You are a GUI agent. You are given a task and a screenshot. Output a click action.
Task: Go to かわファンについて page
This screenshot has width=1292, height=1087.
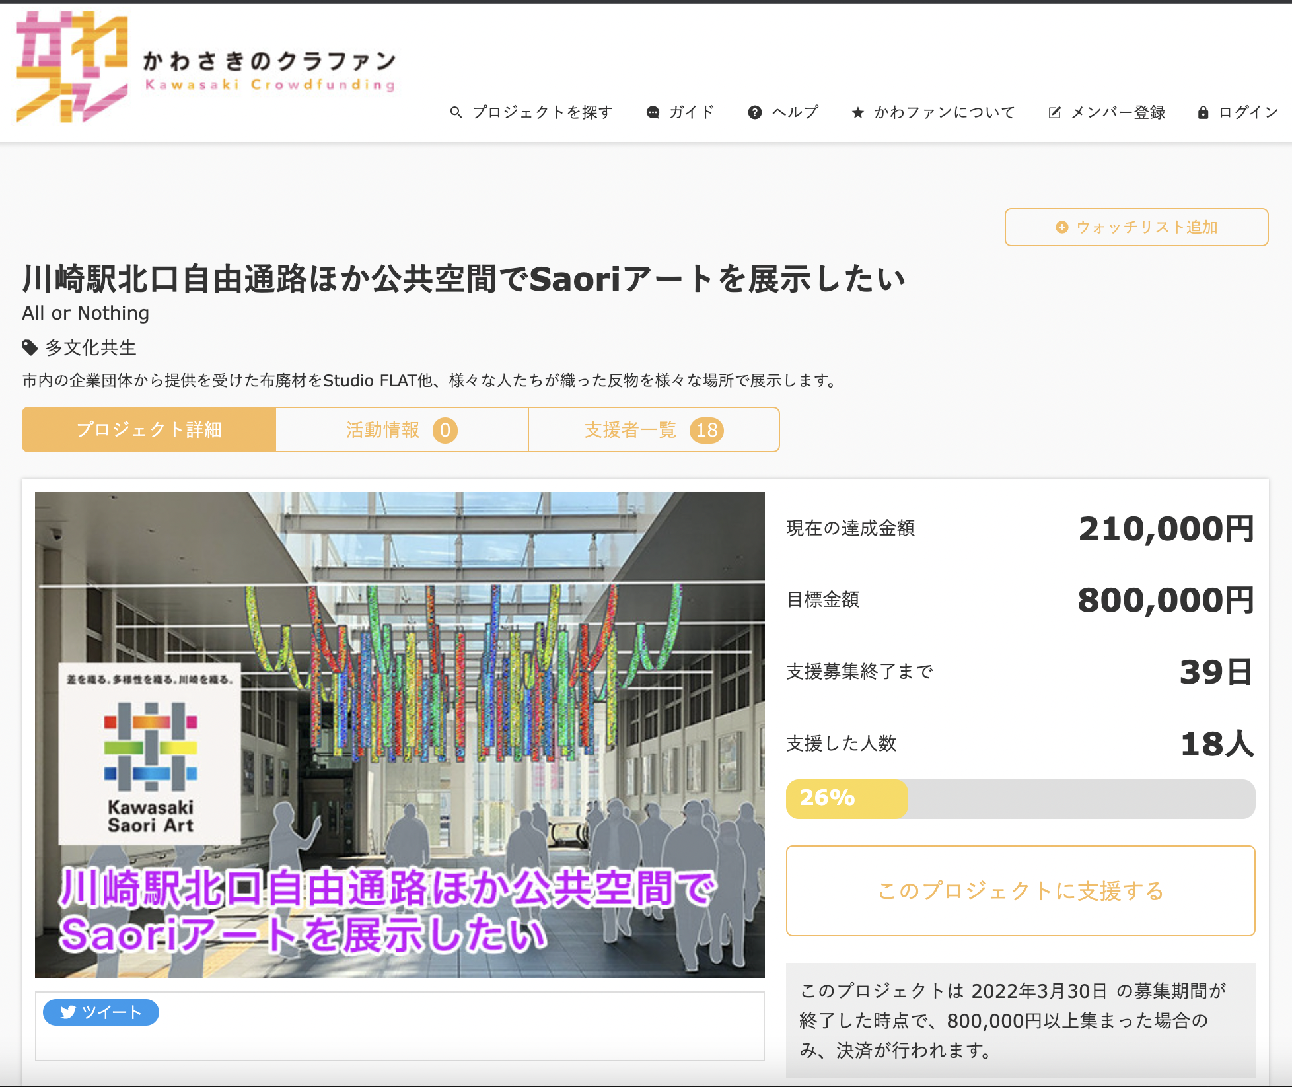(x=944, y=112)
